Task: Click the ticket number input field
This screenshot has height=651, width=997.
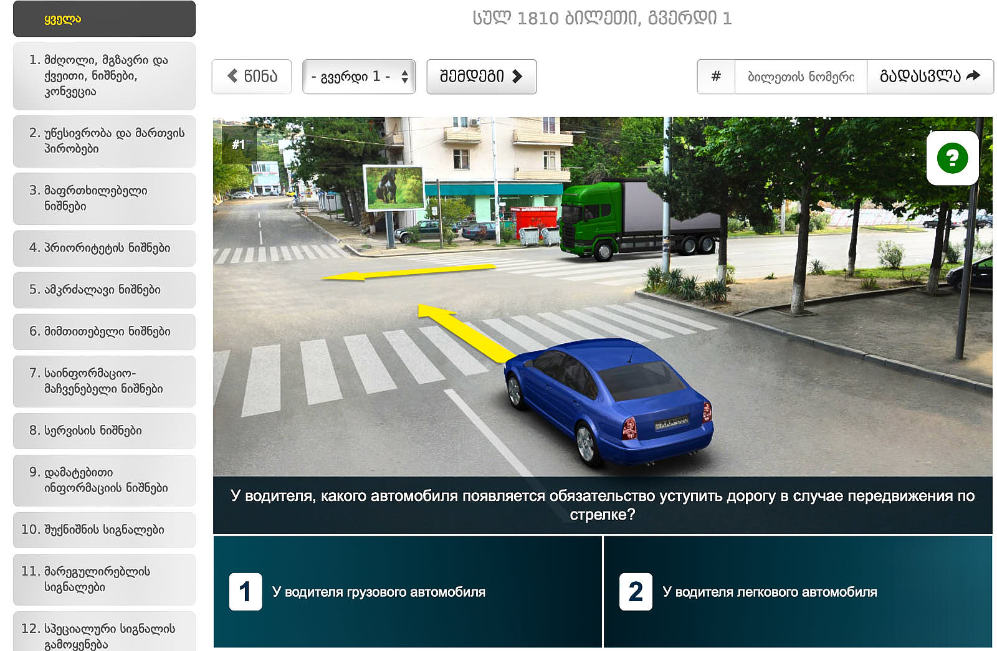Action: [x=800, y=77]
